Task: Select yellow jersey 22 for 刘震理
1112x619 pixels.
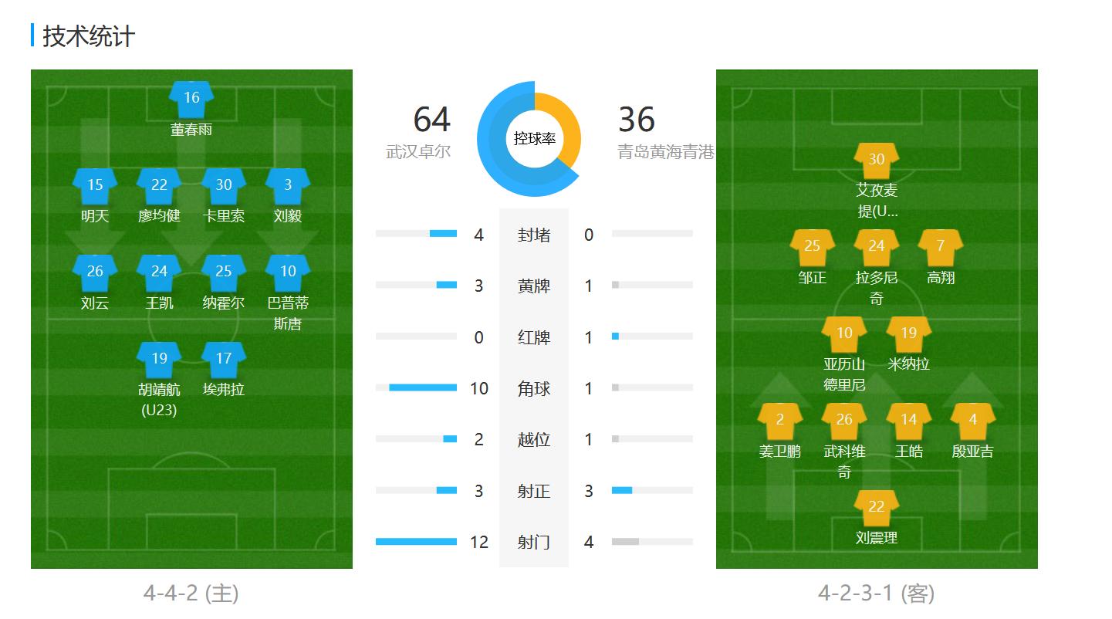Action: (876, 507)
